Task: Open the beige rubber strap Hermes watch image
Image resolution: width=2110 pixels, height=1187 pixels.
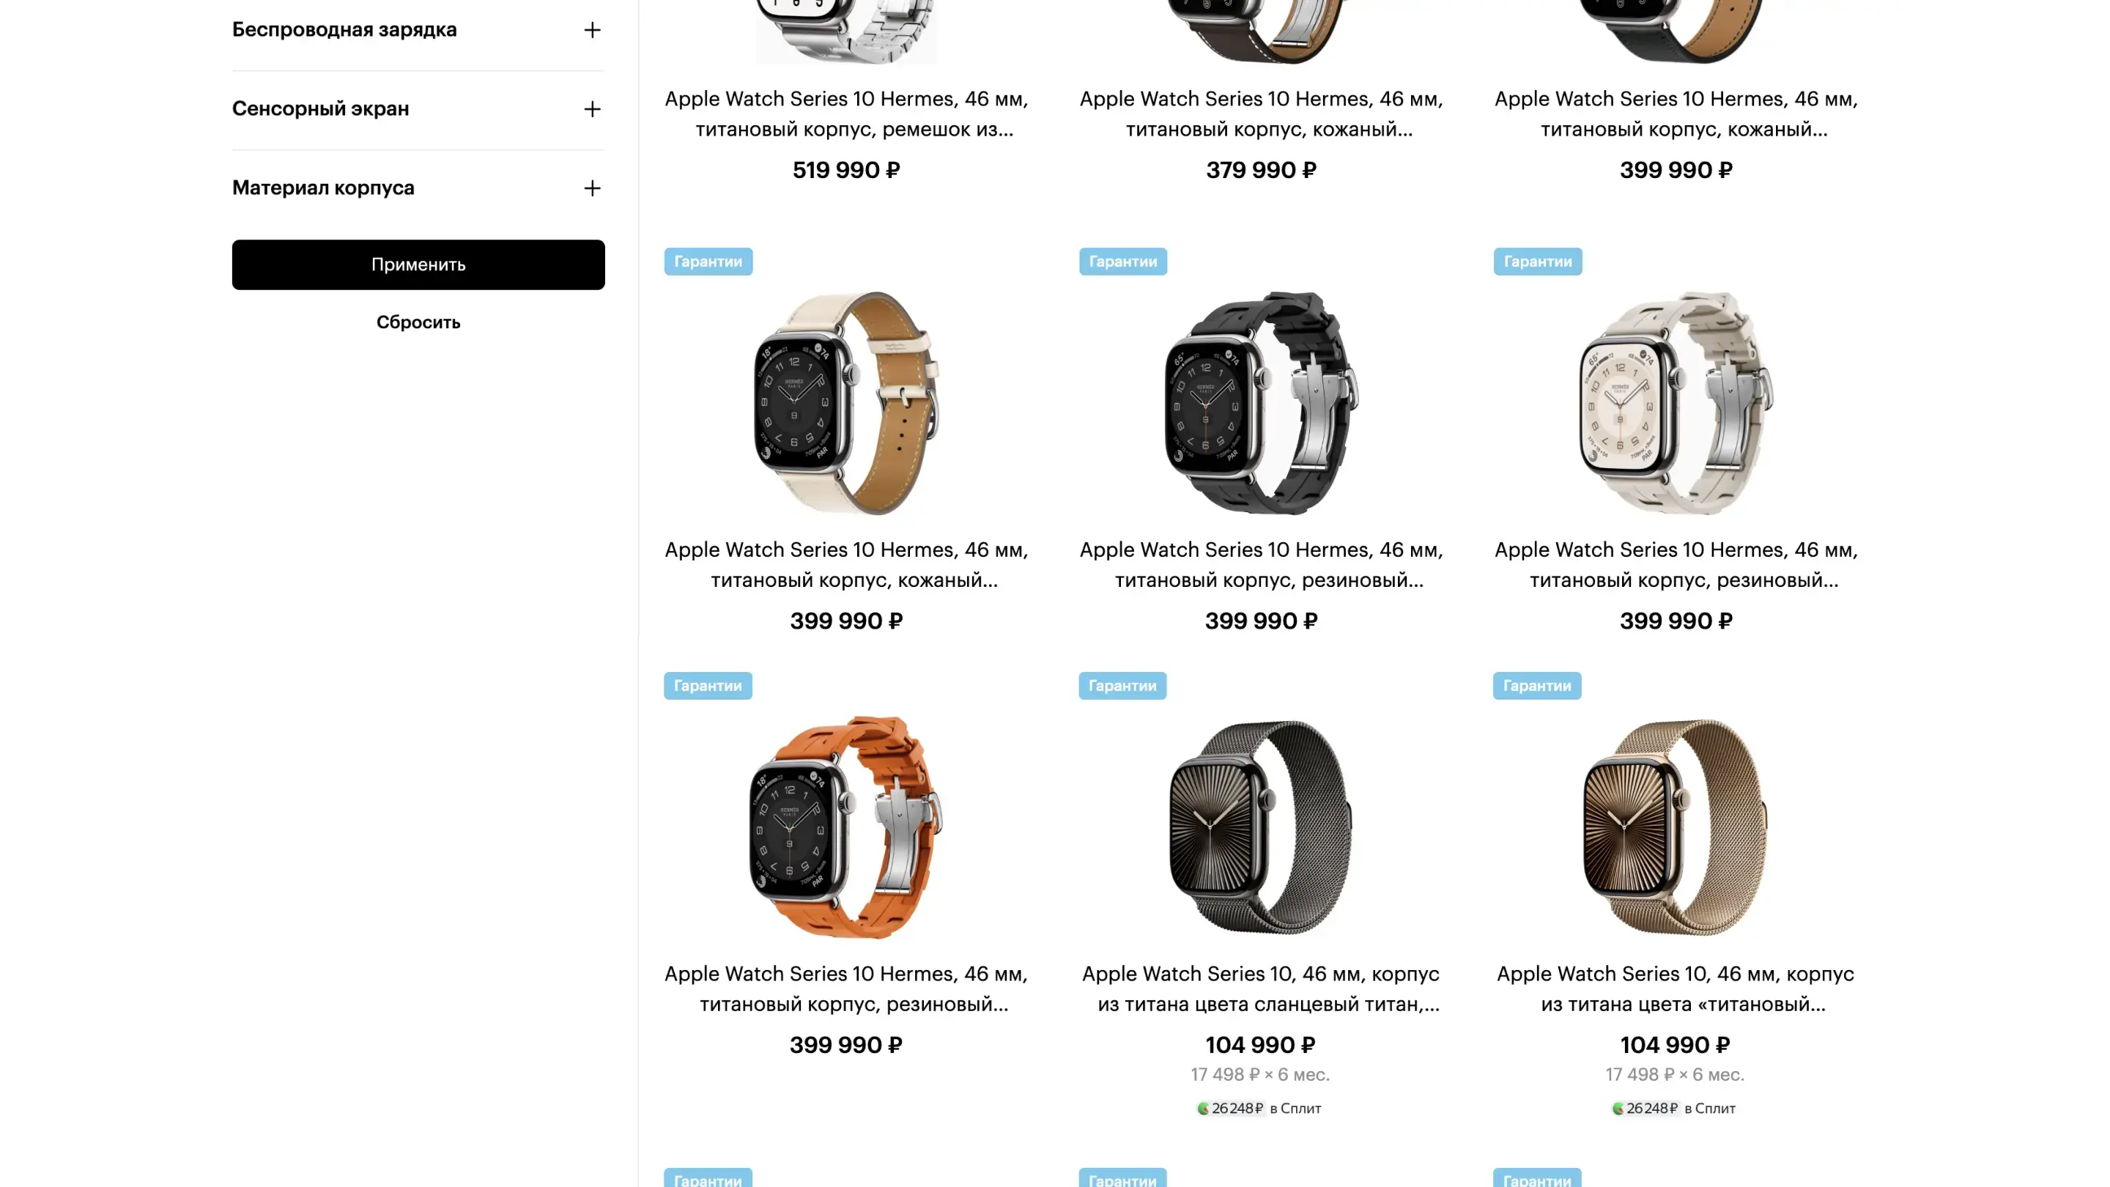Action: [1676, 403]
